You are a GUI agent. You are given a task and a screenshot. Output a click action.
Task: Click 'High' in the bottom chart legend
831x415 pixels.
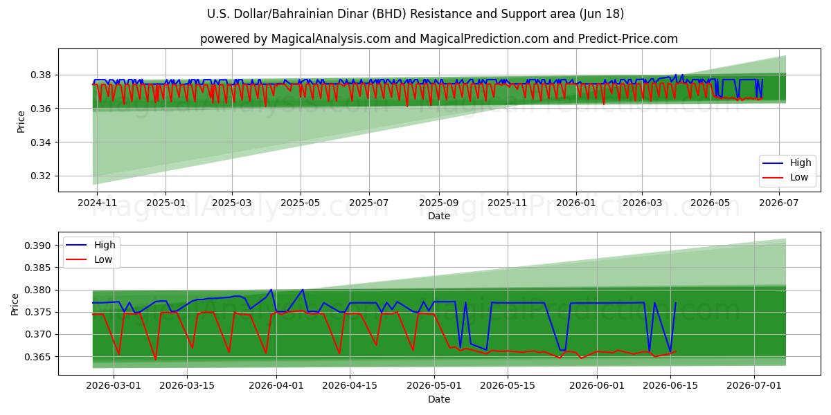(x=105, y=244)
